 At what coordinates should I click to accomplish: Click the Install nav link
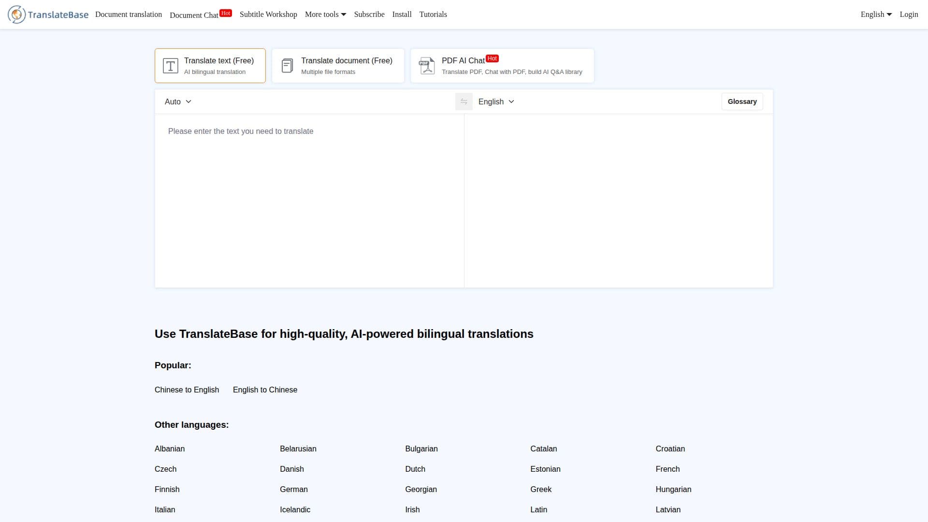click(x=402, y=14)
